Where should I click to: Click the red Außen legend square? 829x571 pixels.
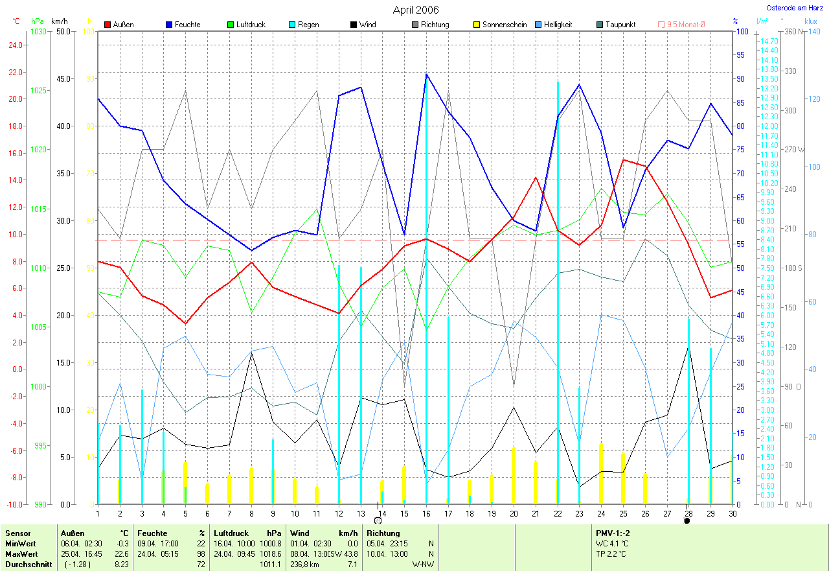click(108, 25)
